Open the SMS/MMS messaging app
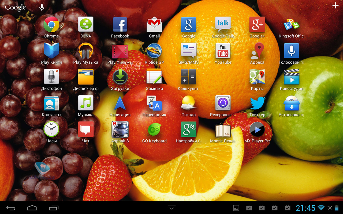Image resolution: width=343 pixels, height=214 pixels. [189, 51]
